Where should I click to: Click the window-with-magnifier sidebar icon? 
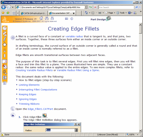(x=5, y=61)
